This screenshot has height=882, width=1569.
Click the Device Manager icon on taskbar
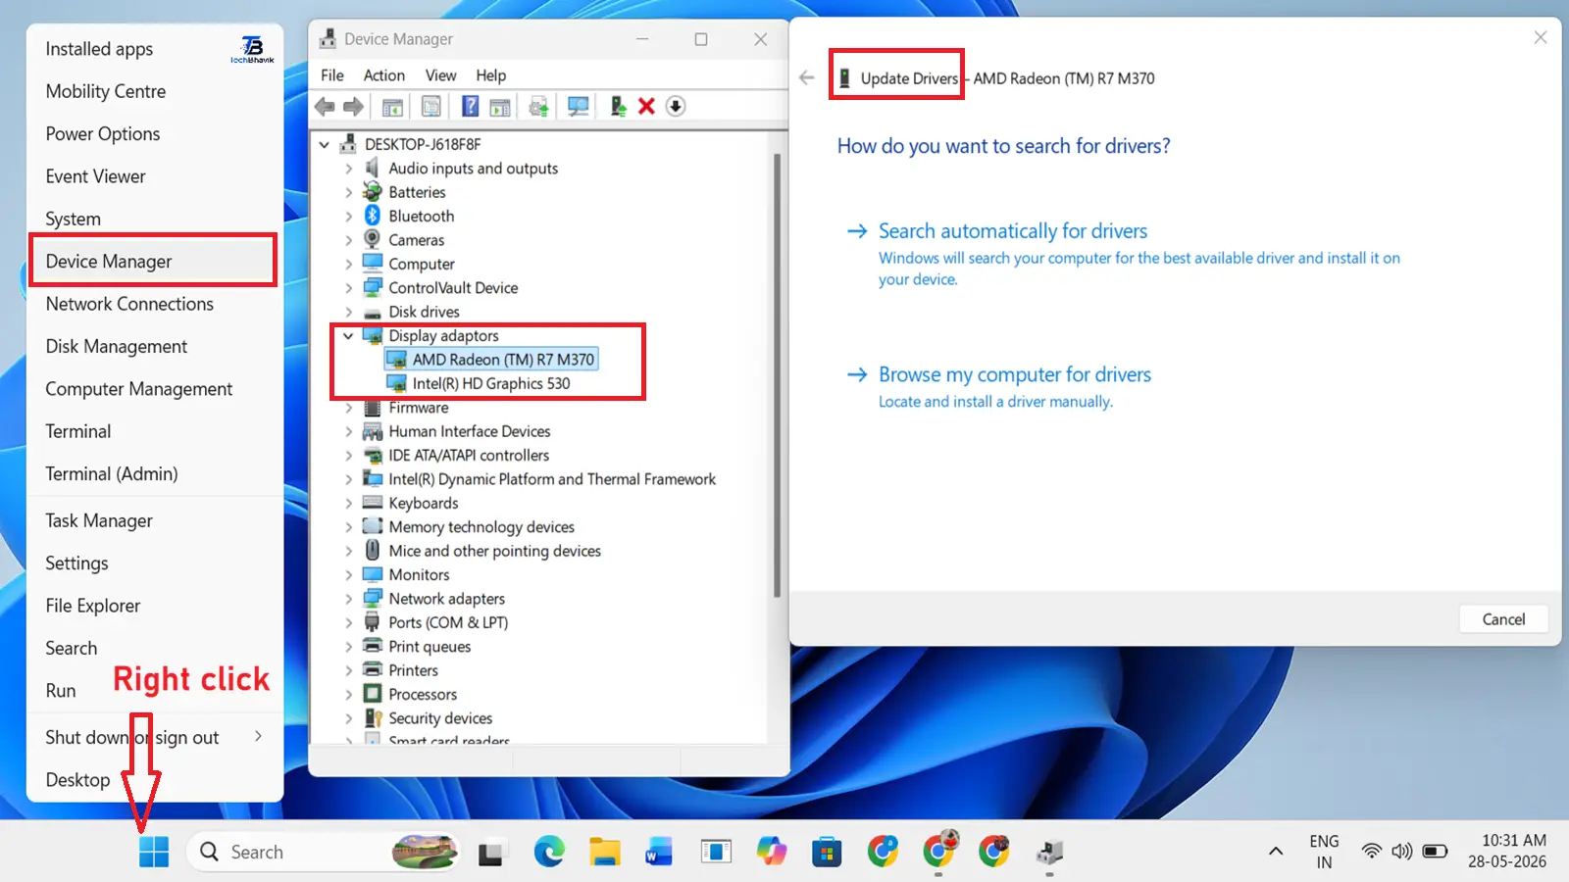point(1050,853)
